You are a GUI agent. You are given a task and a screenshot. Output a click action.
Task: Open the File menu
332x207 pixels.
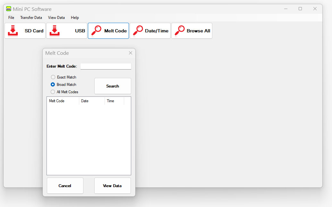(11, 18)
